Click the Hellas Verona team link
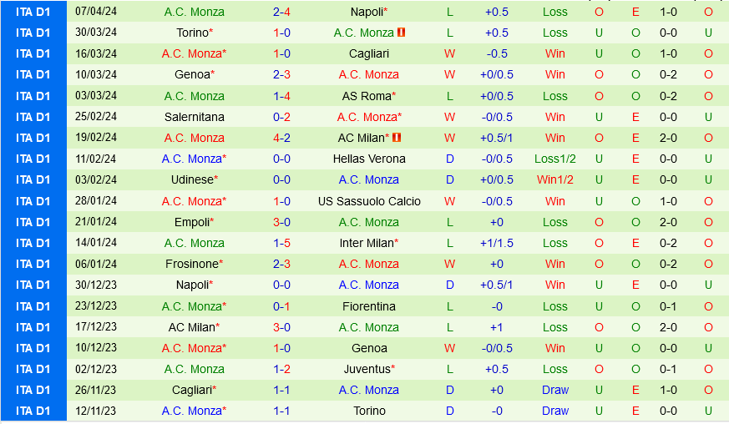The width and height of the screenshot is (729, 424). click(369, 159)
